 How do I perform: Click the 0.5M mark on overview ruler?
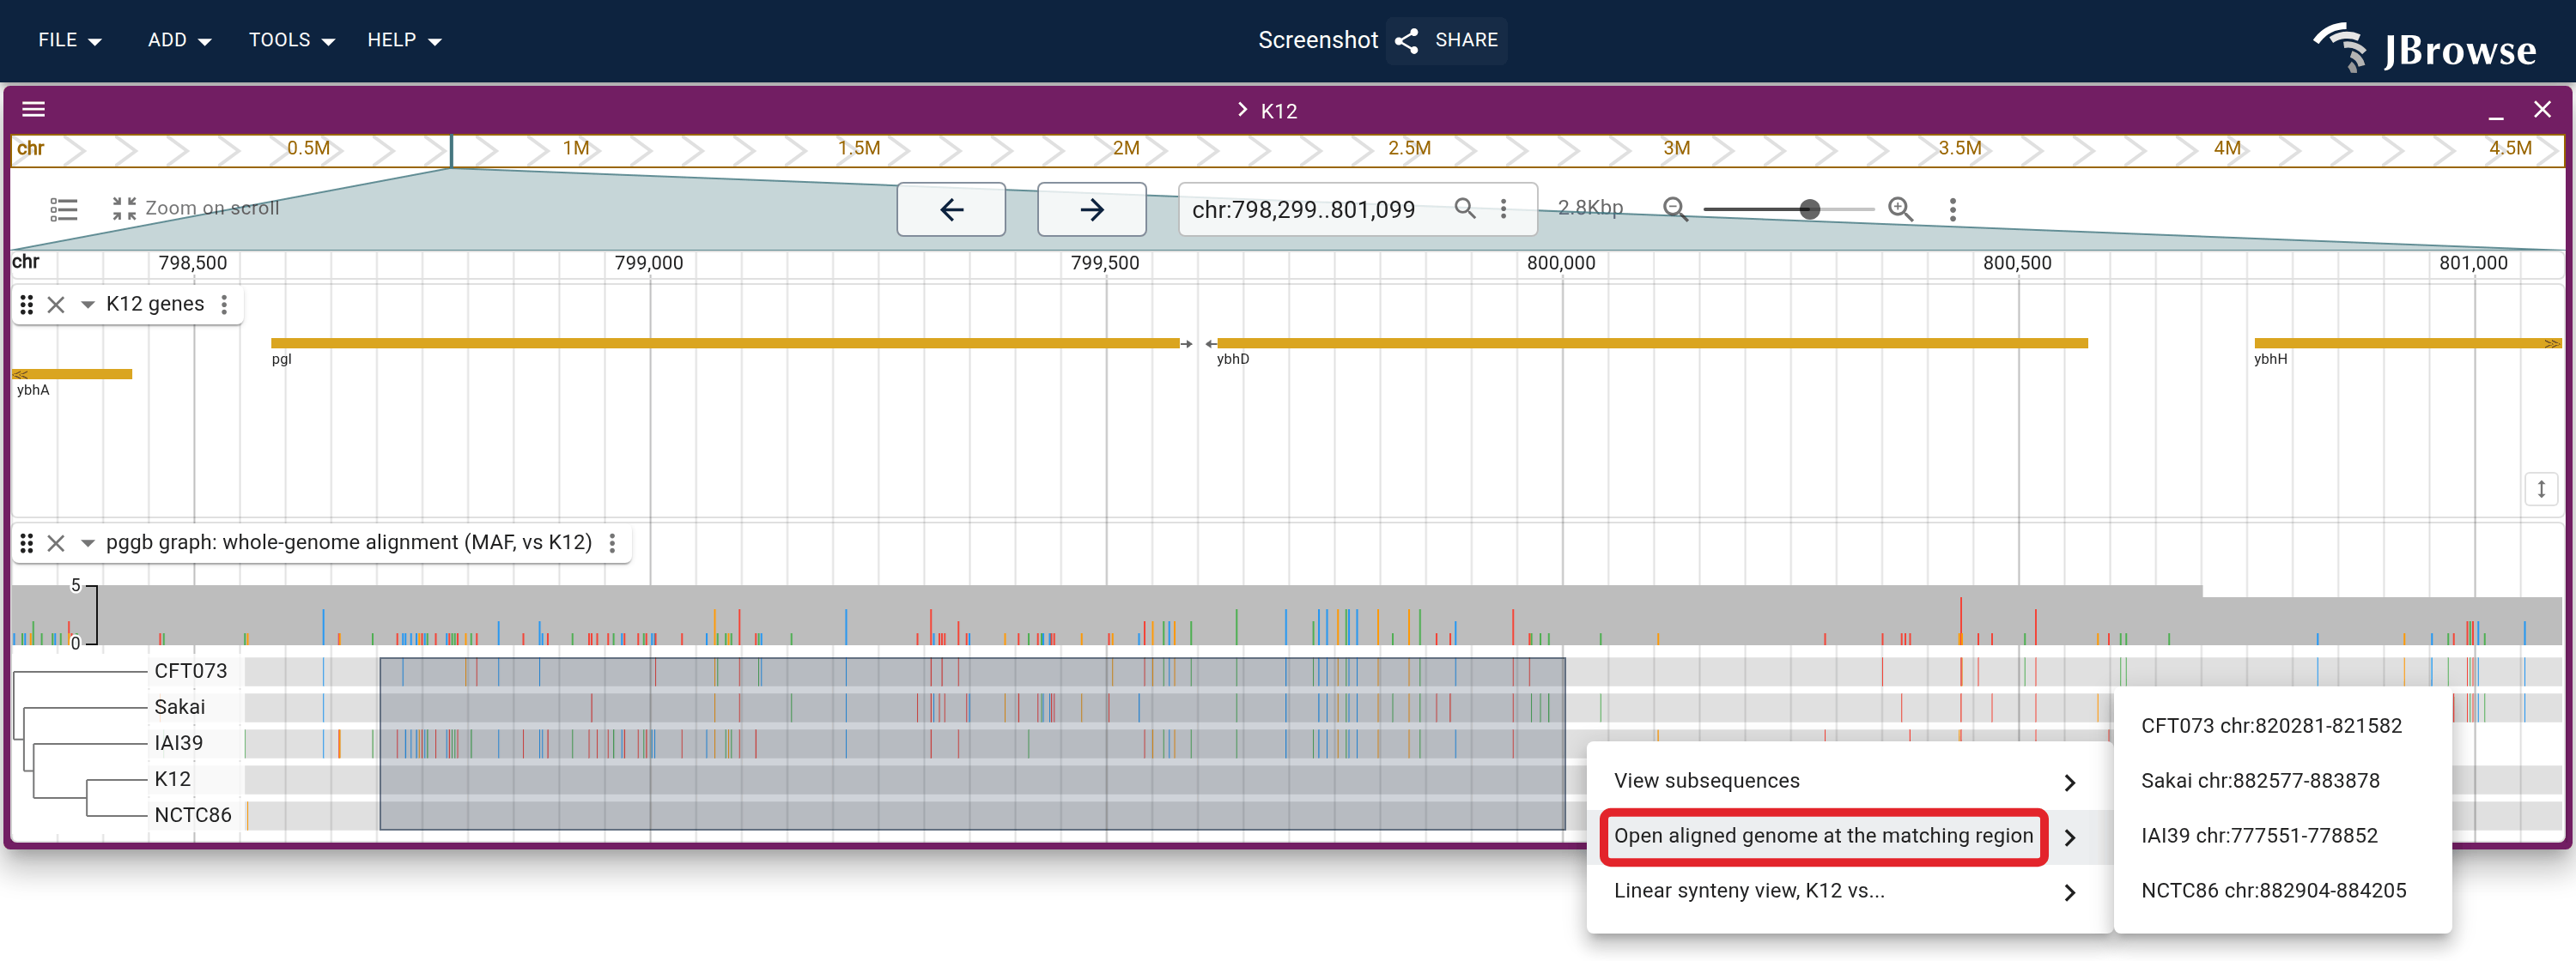(x=308, y=148)
